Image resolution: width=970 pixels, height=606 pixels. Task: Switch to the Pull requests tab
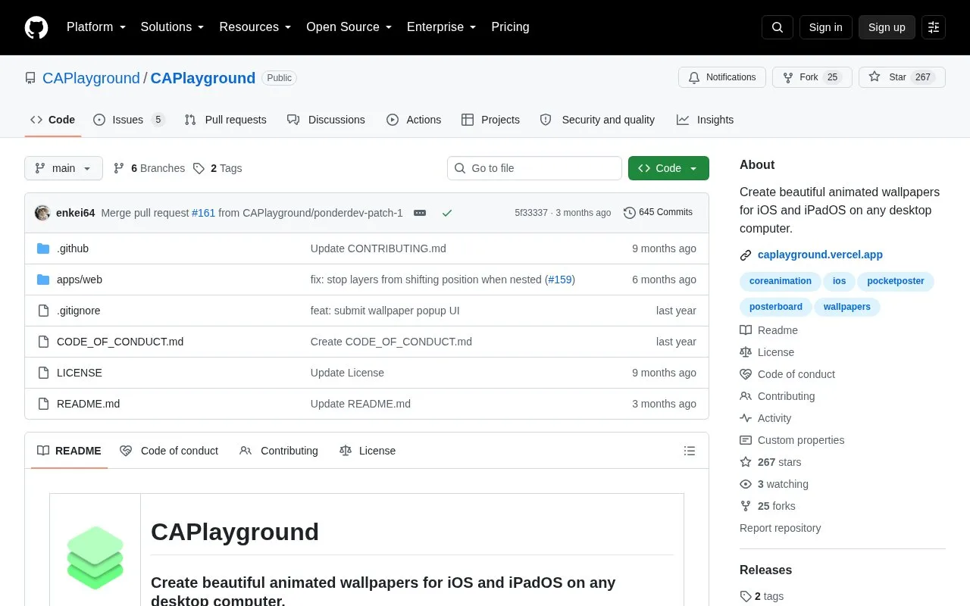[226, 120]
